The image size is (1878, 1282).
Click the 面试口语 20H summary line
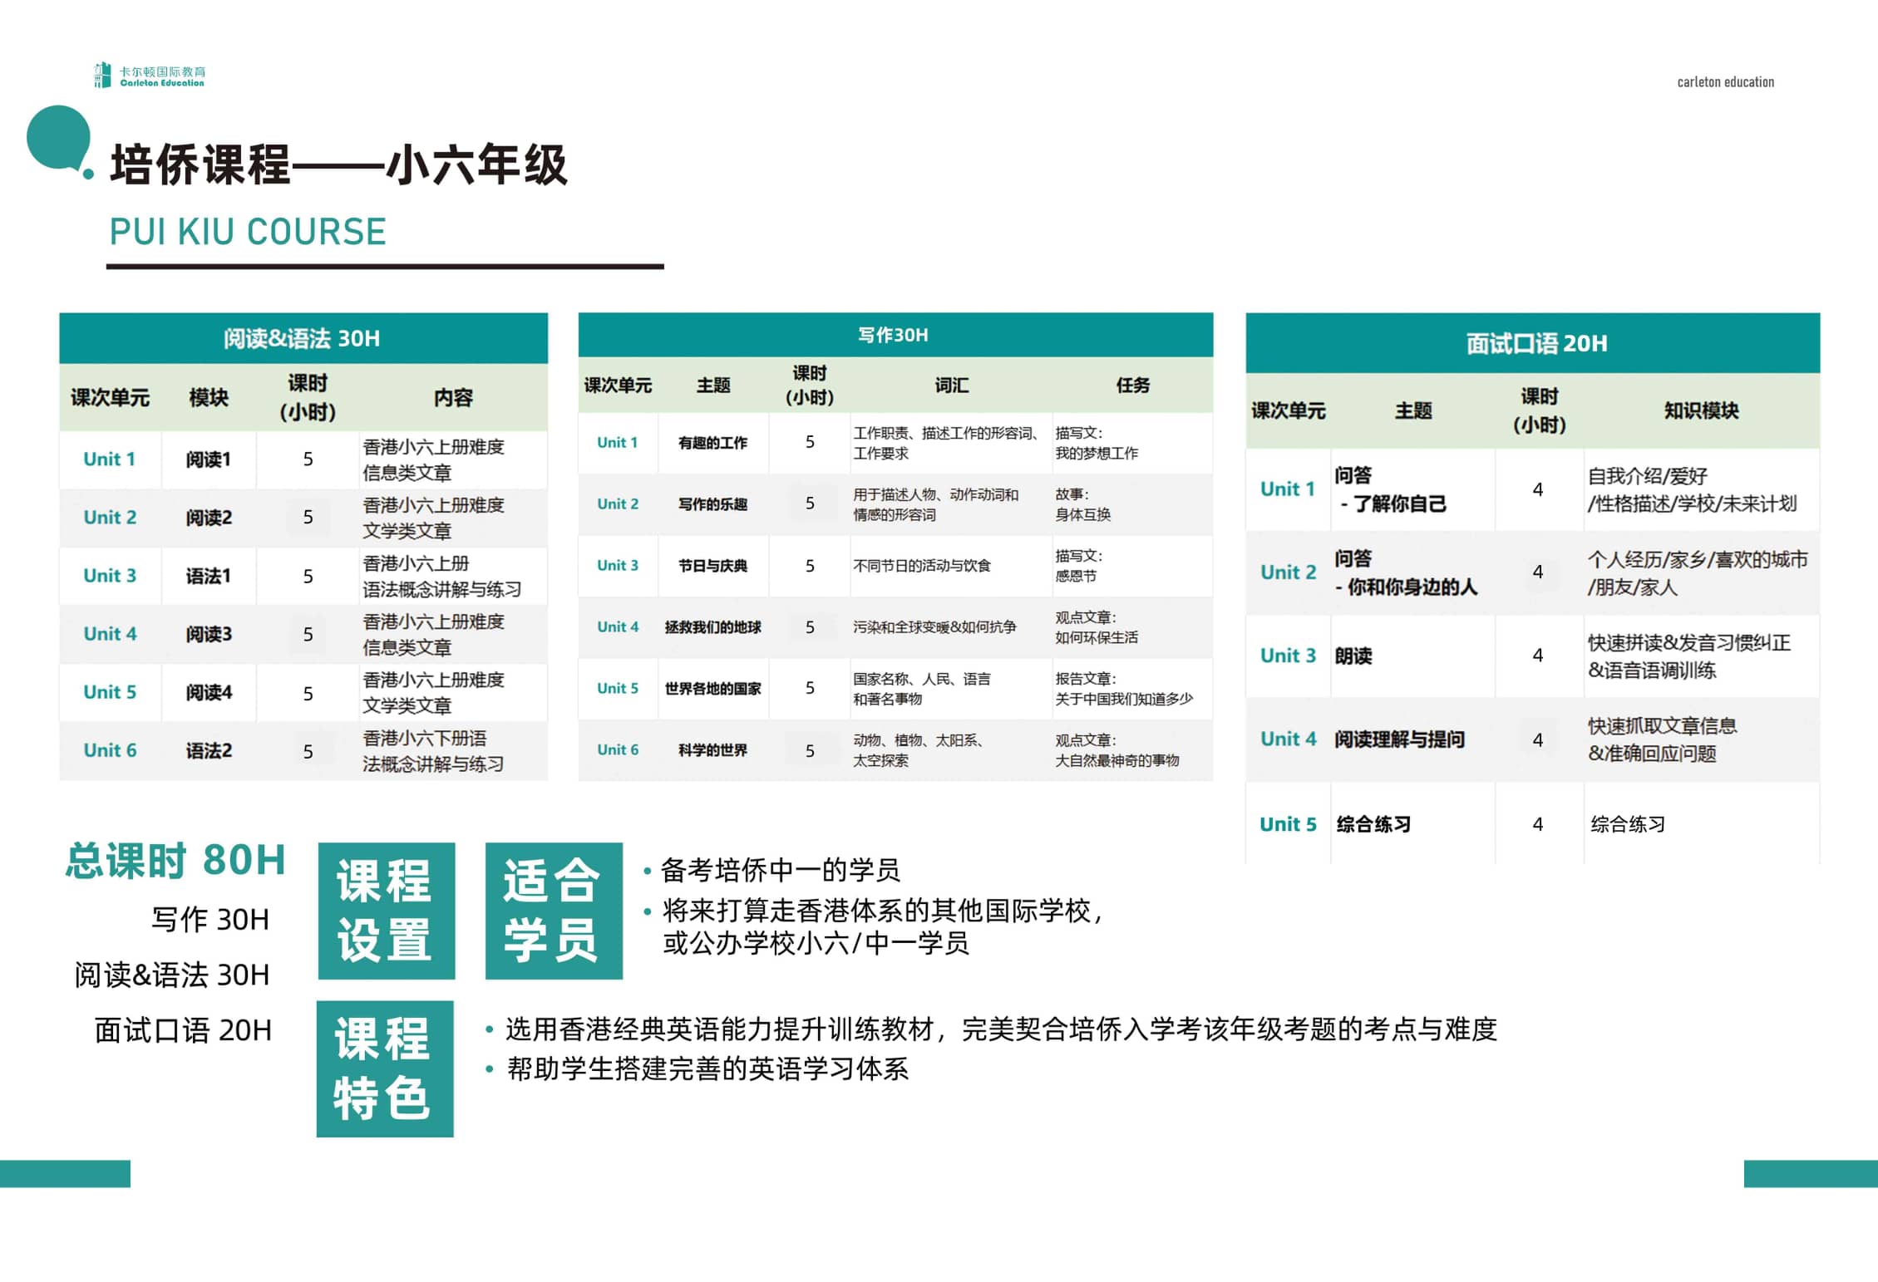[183, 1030]
